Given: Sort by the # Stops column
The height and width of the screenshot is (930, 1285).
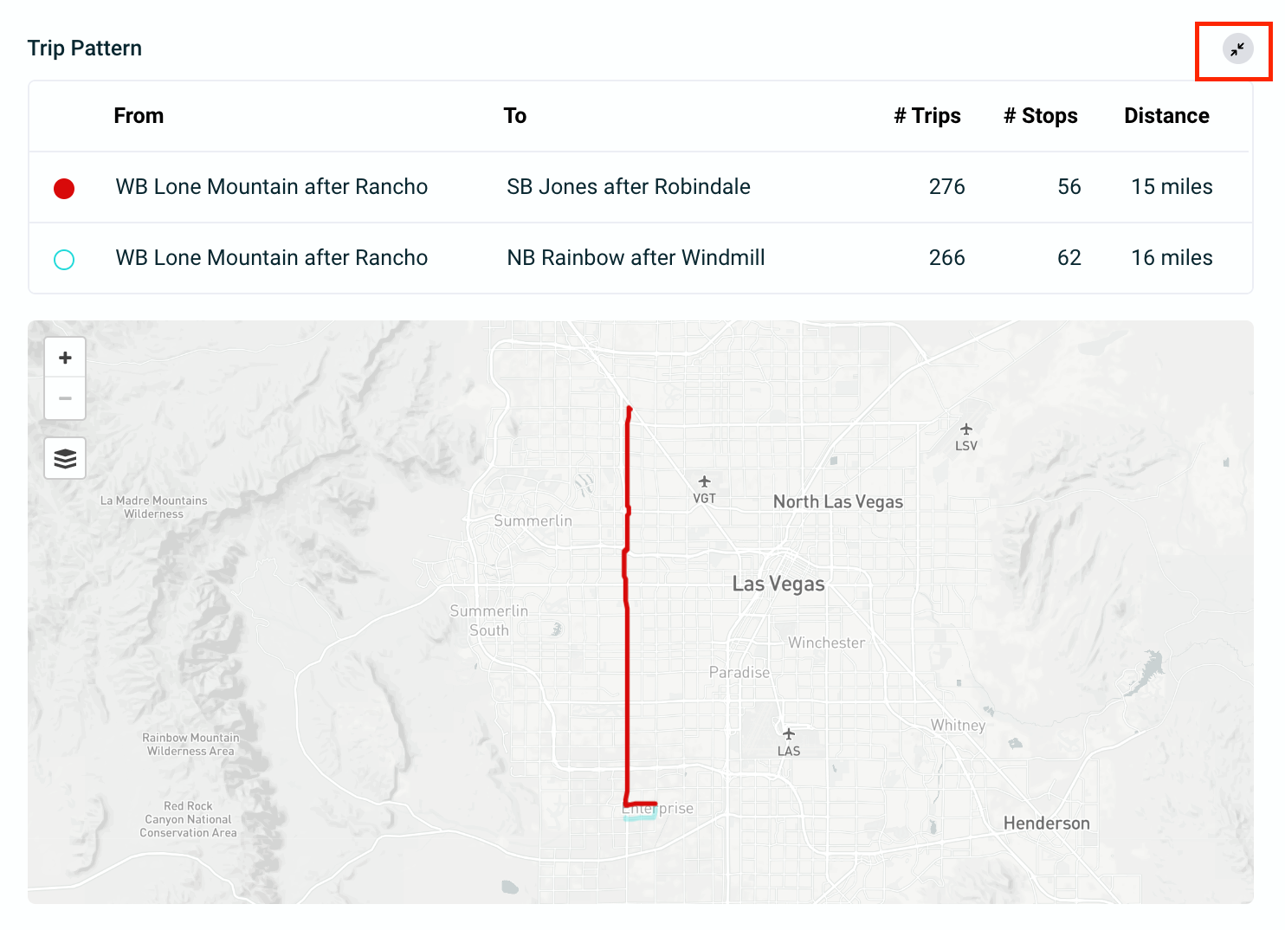Looking at the screenshot, I should (1040, 116).
